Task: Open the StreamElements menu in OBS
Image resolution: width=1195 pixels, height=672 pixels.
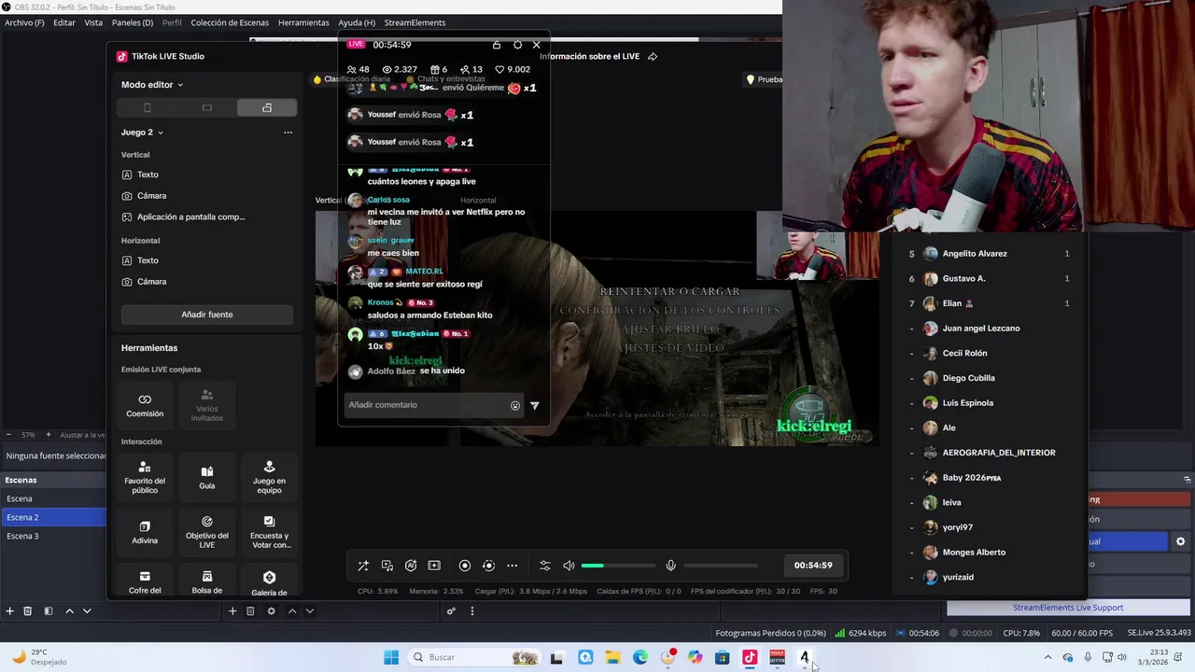Action: [x=415, y=22]
